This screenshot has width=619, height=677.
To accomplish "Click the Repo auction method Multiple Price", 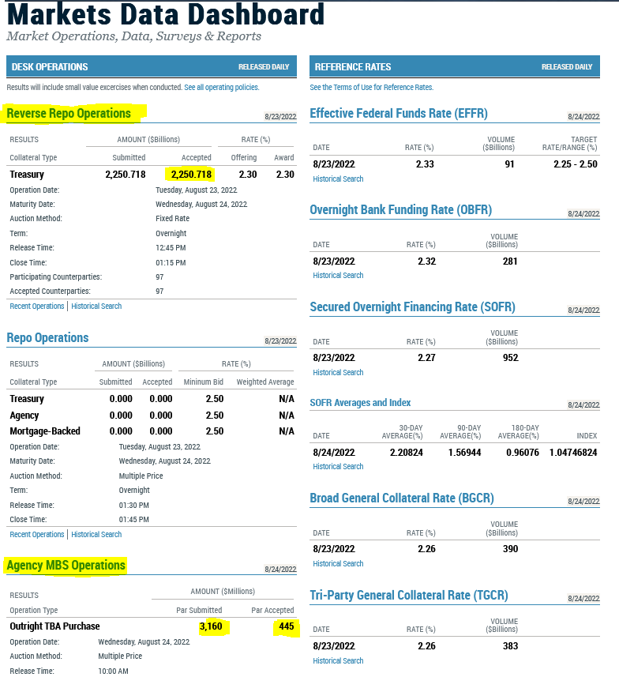I will [x=141, y=476].
